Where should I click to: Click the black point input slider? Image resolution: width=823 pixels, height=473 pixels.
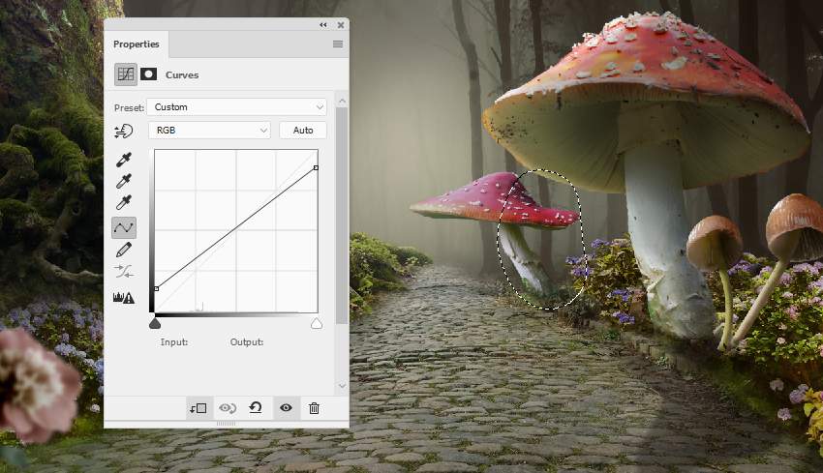click(x=155, y=323)
